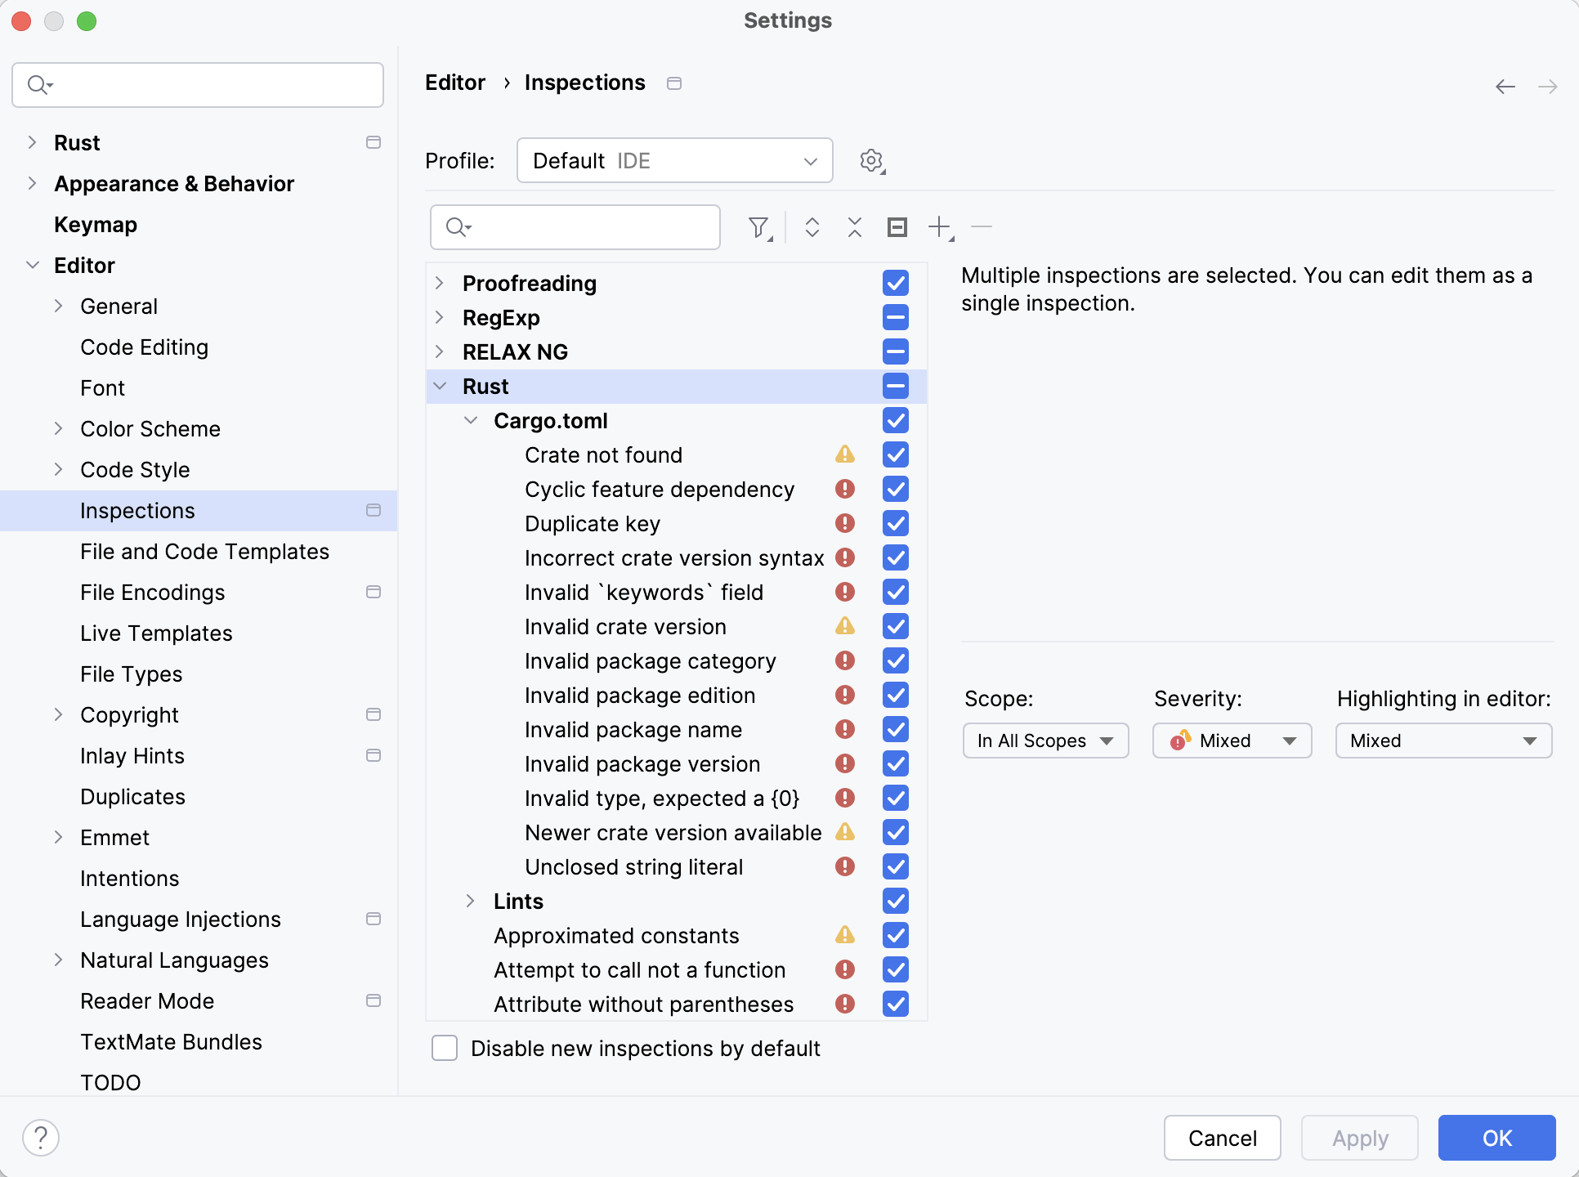Viewport: 1579px width, 1177px height.
Task: Click the Apply button
Action: tap(1359, 1137)
